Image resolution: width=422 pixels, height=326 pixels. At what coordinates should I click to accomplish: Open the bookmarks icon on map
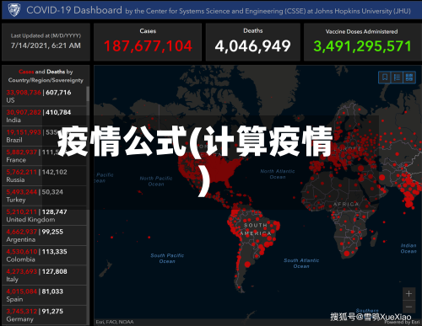[385, 77]
